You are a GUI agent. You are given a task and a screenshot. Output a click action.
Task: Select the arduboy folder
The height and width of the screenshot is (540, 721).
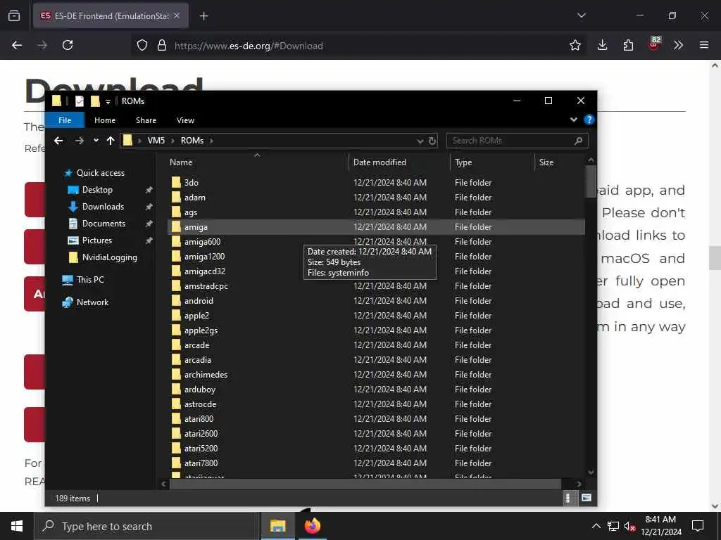[x=199, y=390]
